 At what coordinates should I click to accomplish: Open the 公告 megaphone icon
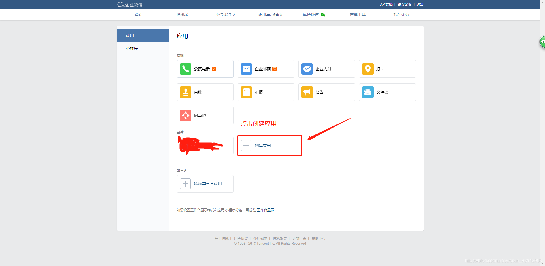coord(307,92)
